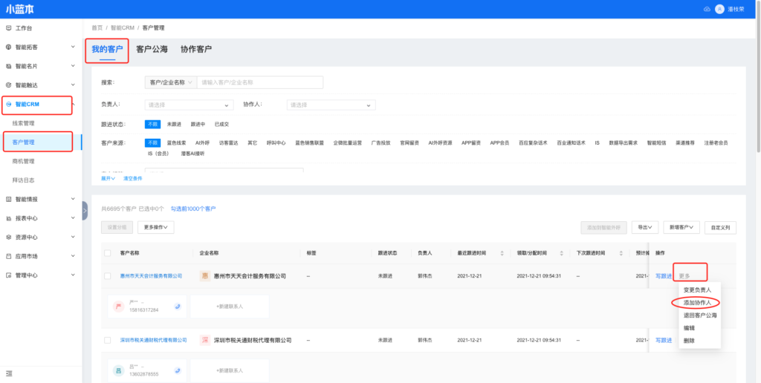
Task: Click the sidebar collapse icon at bottom left
Action: point(9,373)
